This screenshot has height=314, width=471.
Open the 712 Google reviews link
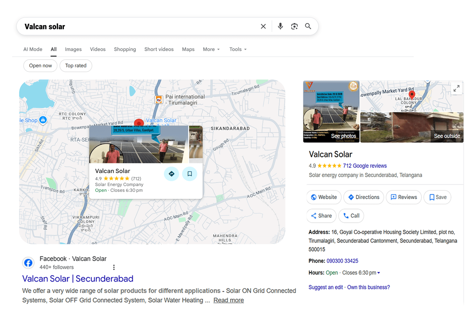click(x=365, y=166)
